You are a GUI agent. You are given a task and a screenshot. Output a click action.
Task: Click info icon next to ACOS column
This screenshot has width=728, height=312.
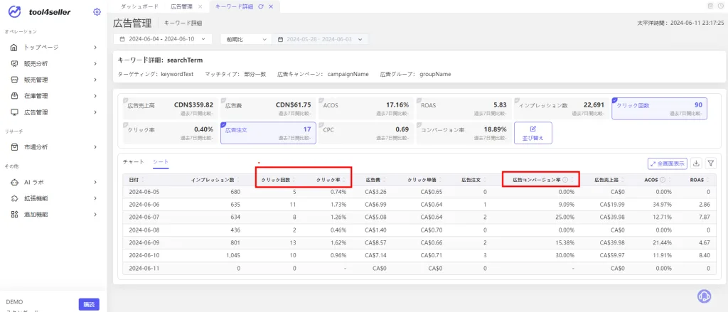pos(662,180)
